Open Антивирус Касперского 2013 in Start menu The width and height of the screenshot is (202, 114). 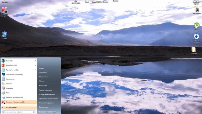point(19,102)
